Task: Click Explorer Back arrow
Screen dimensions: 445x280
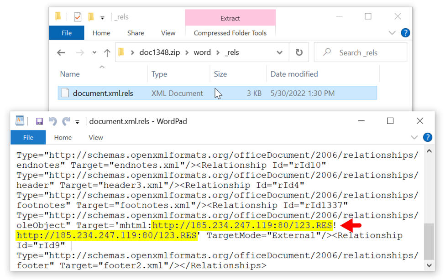Action: coord(61,52)
